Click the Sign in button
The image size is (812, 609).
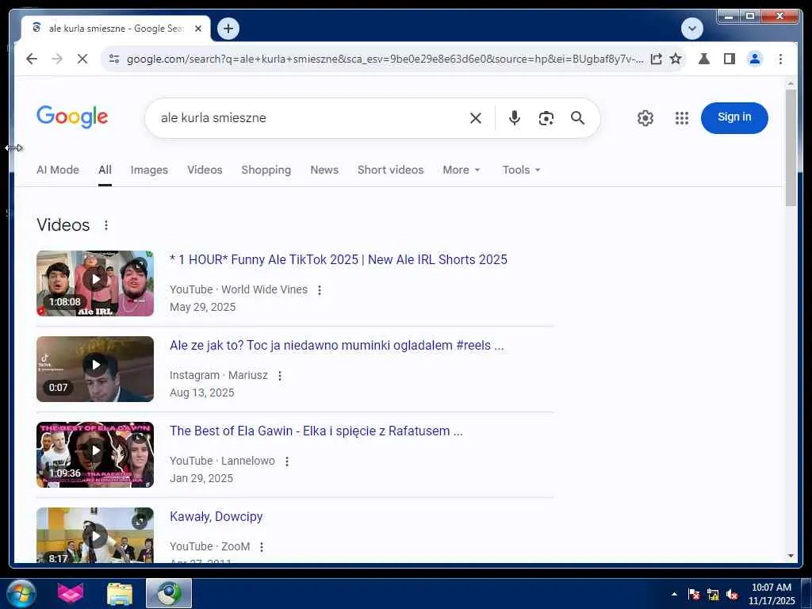733,117
